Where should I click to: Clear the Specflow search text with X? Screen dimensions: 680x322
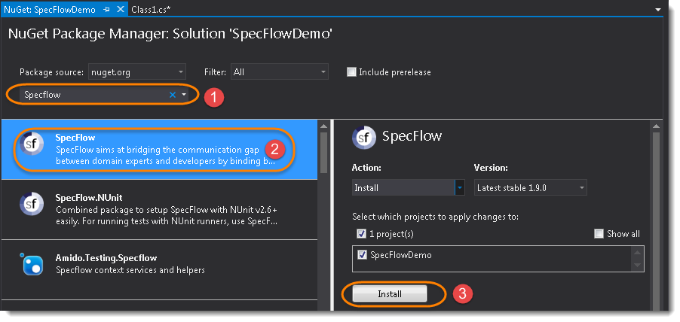(173, 95)
